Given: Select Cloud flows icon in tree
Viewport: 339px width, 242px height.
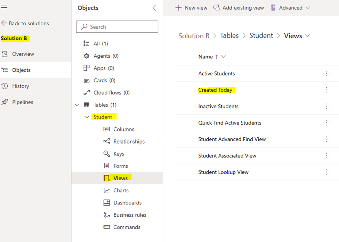Looking at the screenshot, I should pos(87,93).
